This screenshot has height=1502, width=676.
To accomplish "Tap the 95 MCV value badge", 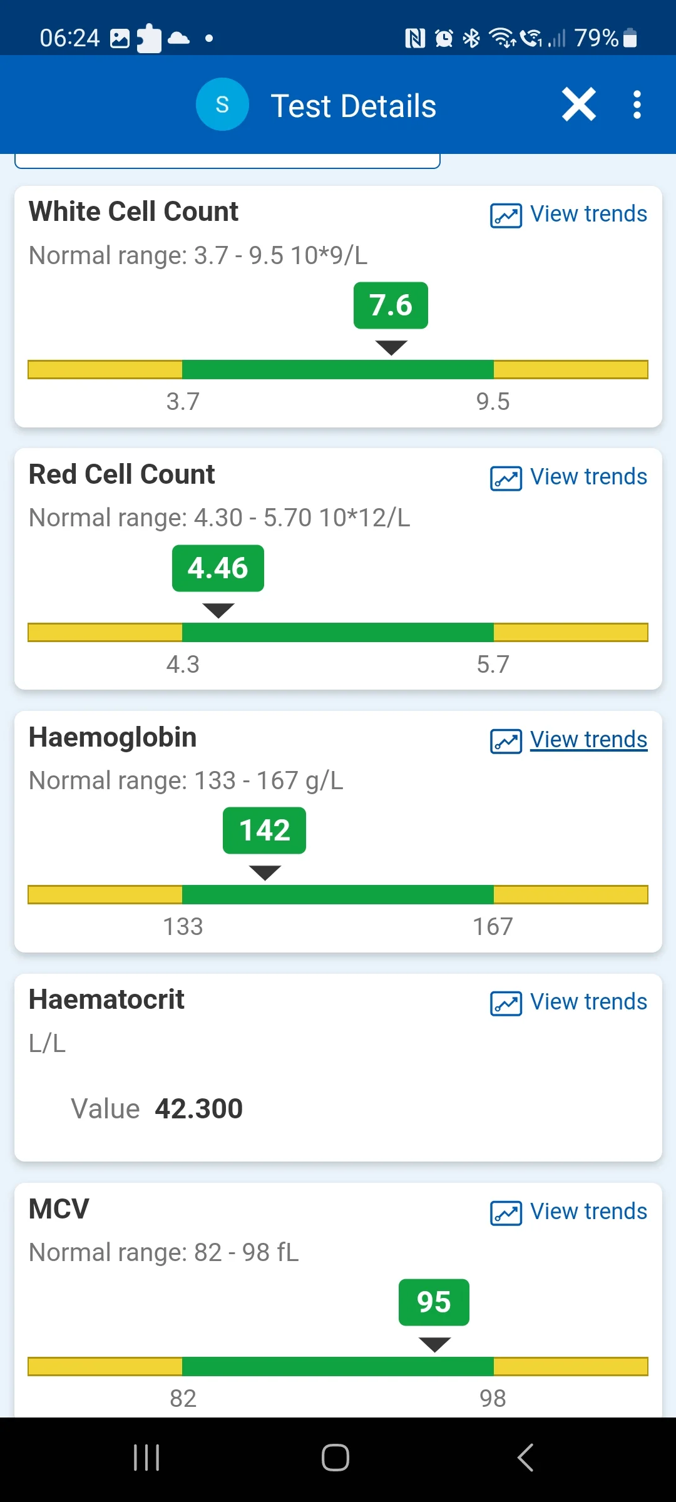I will click(x=434, y=1302).
